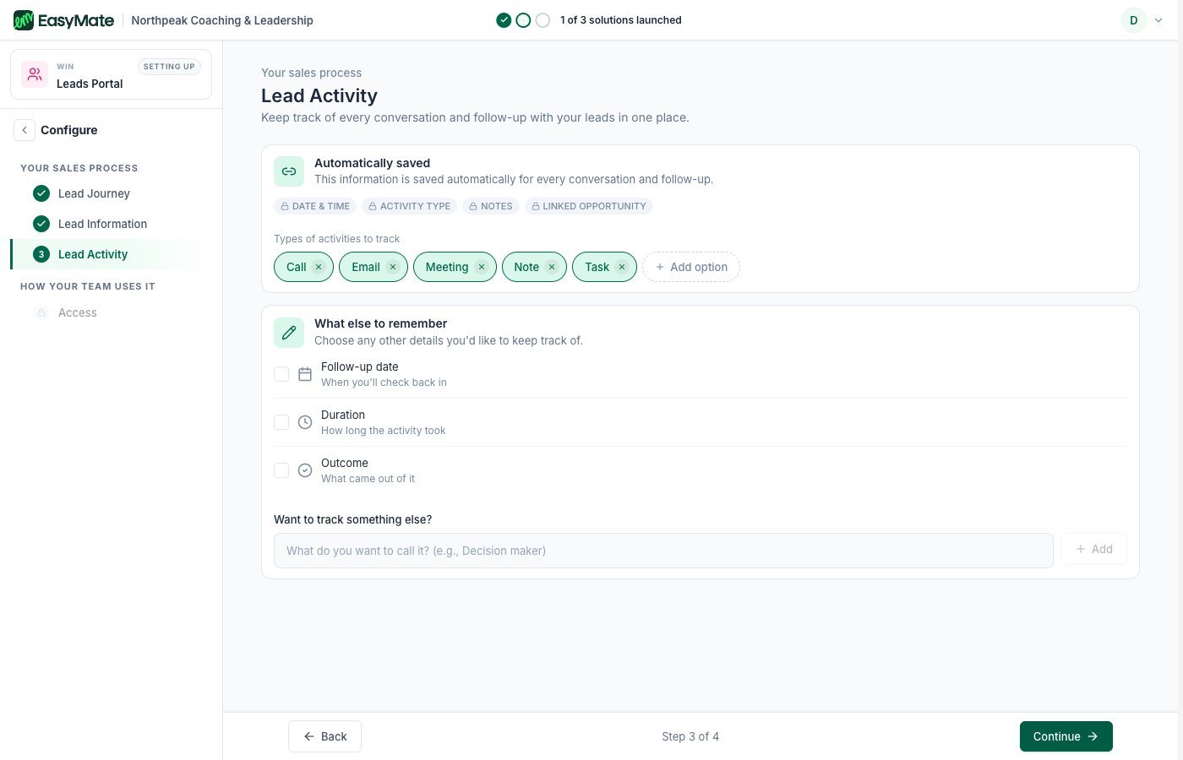Click Add option for activity types
This screenshot has width=1183, height=760.
(x=691, y=267)
